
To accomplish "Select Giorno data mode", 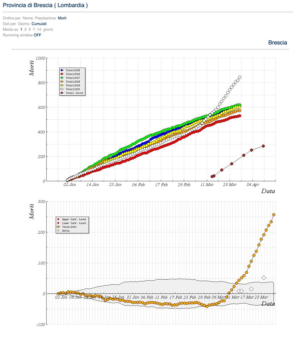I will [x=24, y=24].
